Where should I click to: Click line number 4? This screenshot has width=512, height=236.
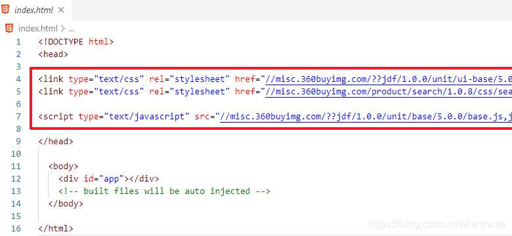(x=18, y=79)
